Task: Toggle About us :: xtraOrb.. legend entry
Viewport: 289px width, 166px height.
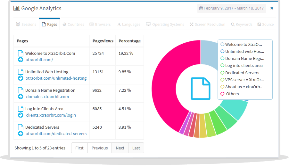Action: click(242, 87)
